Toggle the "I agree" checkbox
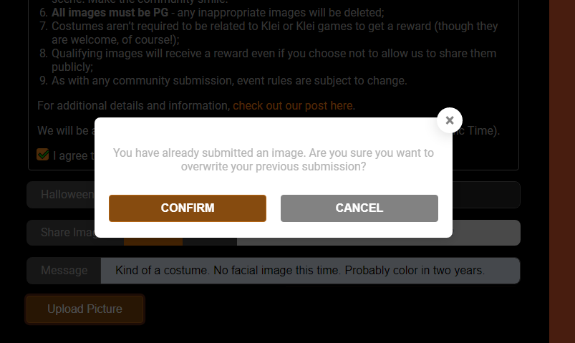The image size is (575, 343). pyautogui.click(x=43, y=155)
